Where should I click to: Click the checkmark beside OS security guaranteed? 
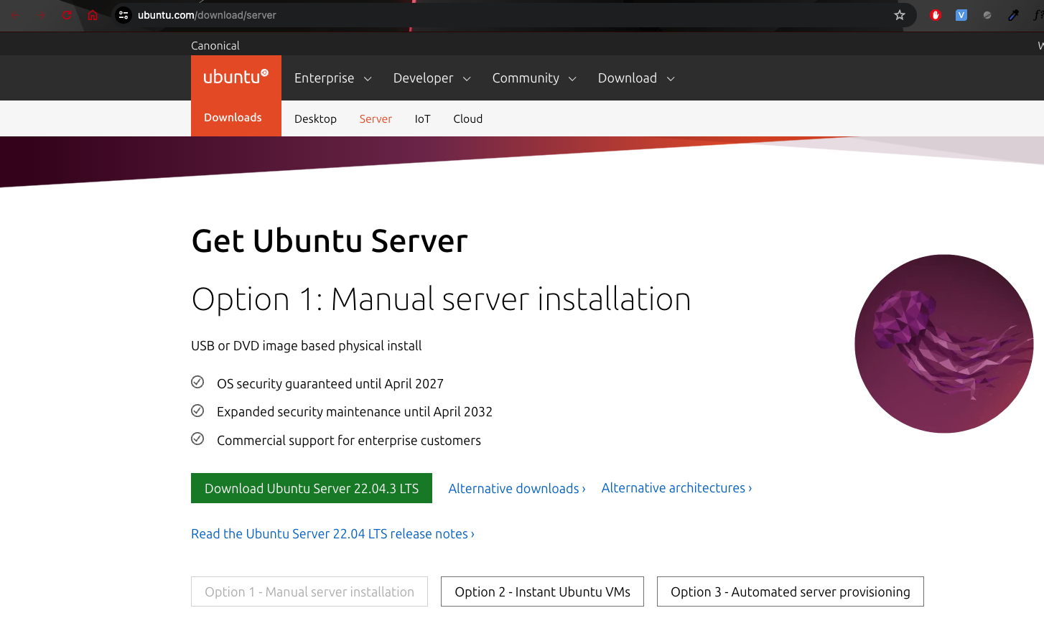pos(197,382)
